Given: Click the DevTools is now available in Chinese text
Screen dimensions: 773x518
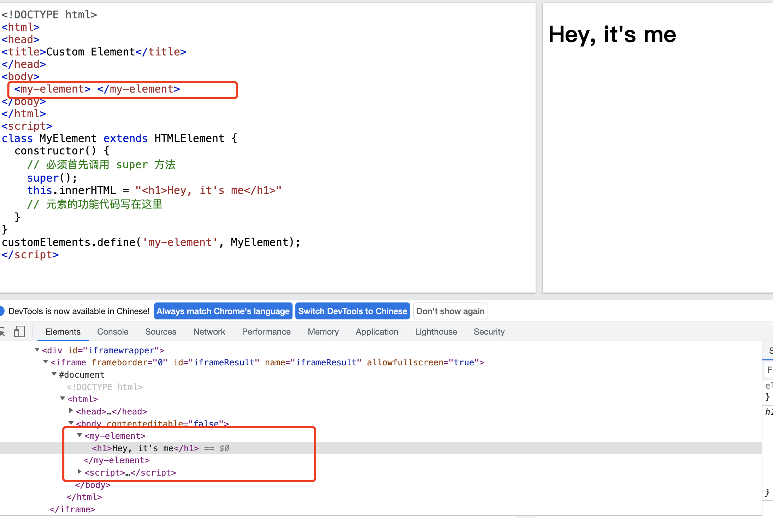Looking at the screenshot, I should 79,311.
